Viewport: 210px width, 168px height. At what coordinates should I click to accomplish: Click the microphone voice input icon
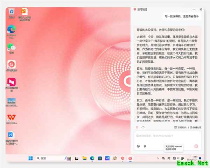pos(145,146)
